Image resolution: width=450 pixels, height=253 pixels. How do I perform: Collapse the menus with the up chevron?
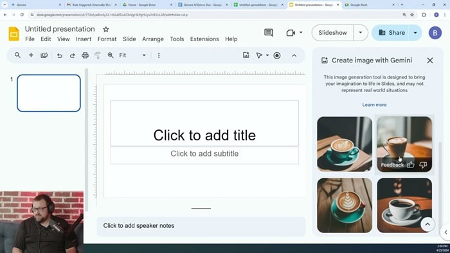pos(294,55)
